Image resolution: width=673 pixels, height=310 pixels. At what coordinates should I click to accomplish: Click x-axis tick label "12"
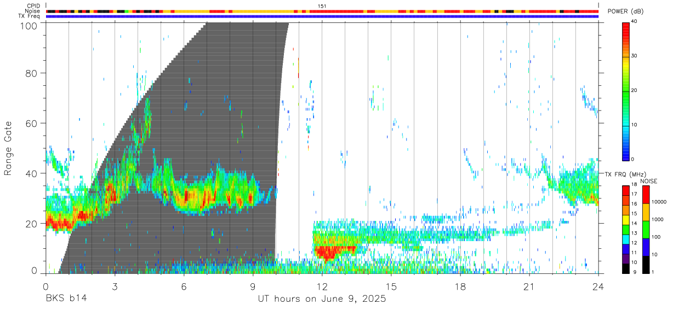click(x=322, y=286)
